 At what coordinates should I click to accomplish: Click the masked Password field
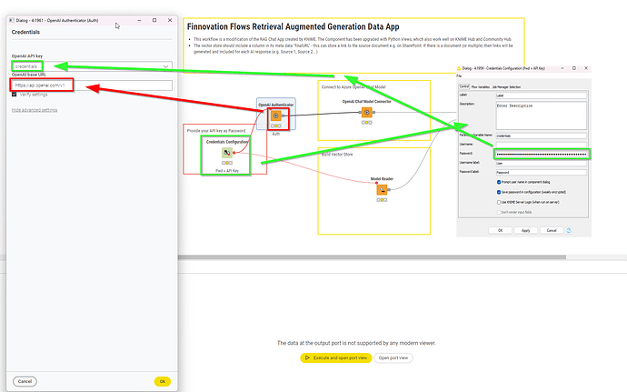[541, 154]
